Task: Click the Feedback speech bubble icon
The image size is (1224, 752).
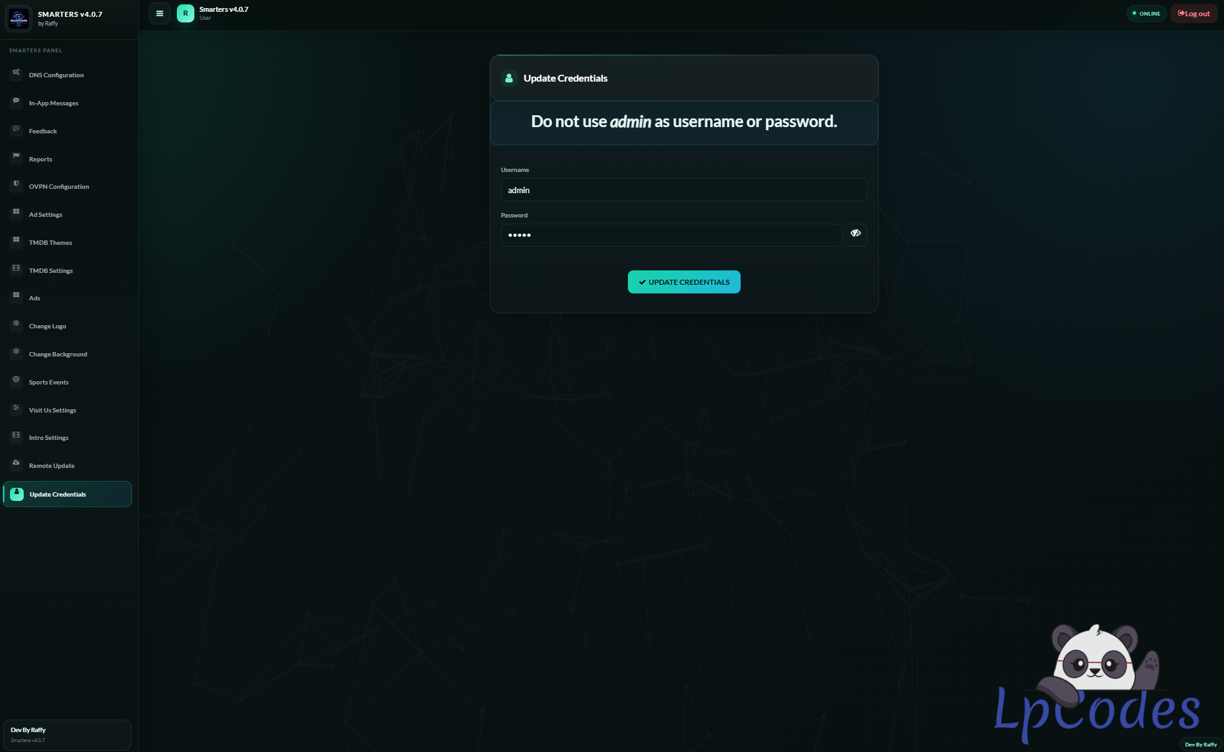Action: [x=16, y=129]
